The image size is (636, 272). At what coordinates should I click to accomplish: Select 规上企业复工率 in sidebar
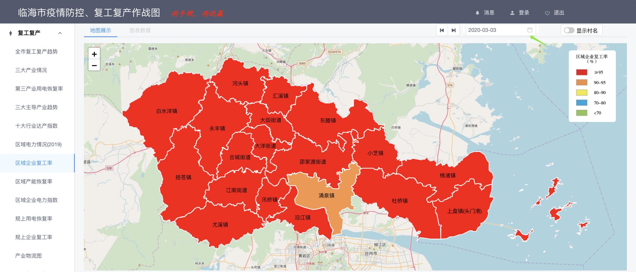coord(34,237)
